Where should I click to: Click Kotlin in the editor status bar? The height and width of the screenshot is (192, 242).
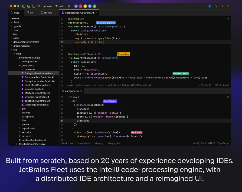pyautogui.click(x=226, y=85)
